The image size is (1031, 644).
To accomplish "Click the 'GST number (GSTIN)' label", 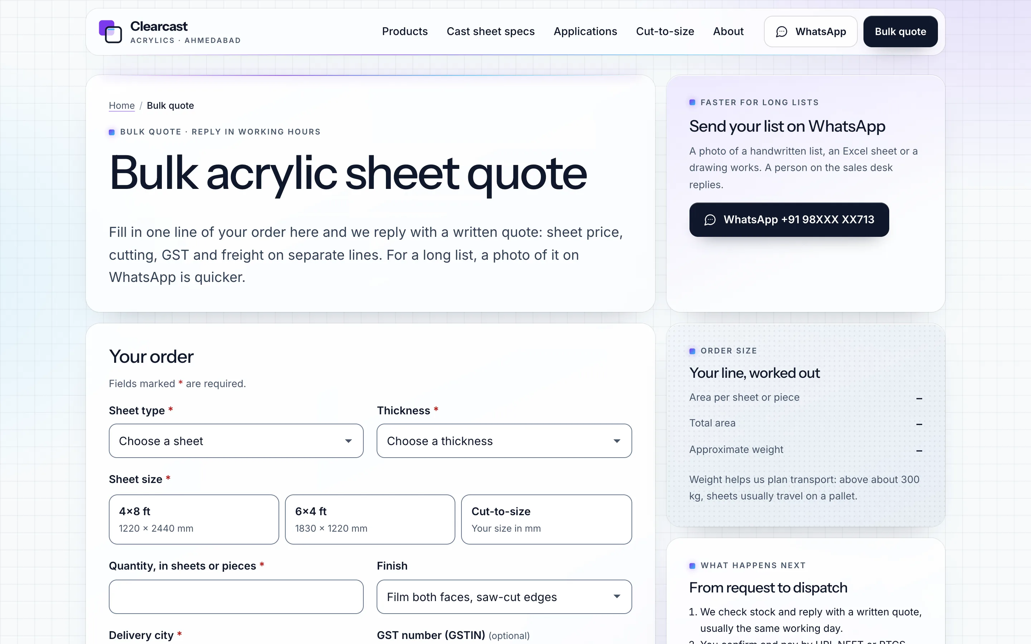I will (x=431, y=635).
